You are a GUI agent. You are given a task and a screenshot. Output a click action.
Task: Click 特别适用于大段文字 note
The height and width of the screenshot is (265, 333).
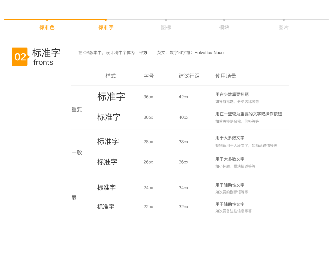[x=232, y=145]
